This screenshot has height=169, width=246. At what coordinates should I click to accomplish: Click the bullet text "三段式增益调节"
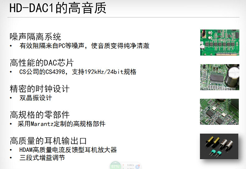coord(42,157)
